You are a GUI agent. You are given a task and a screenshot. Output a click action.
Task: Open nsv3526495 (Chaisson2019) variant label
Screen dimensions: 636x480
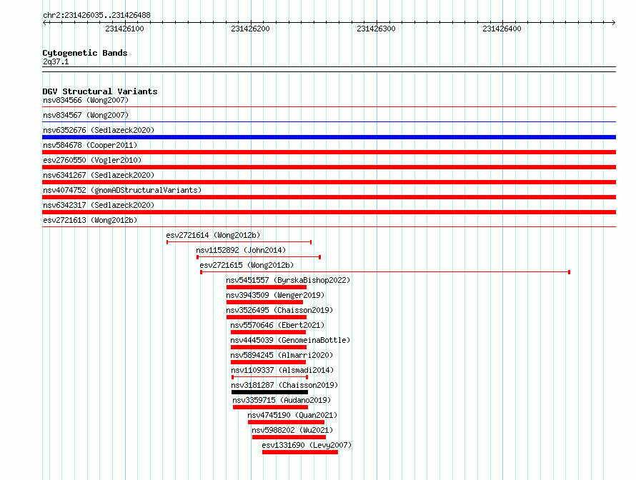(279, 310)
